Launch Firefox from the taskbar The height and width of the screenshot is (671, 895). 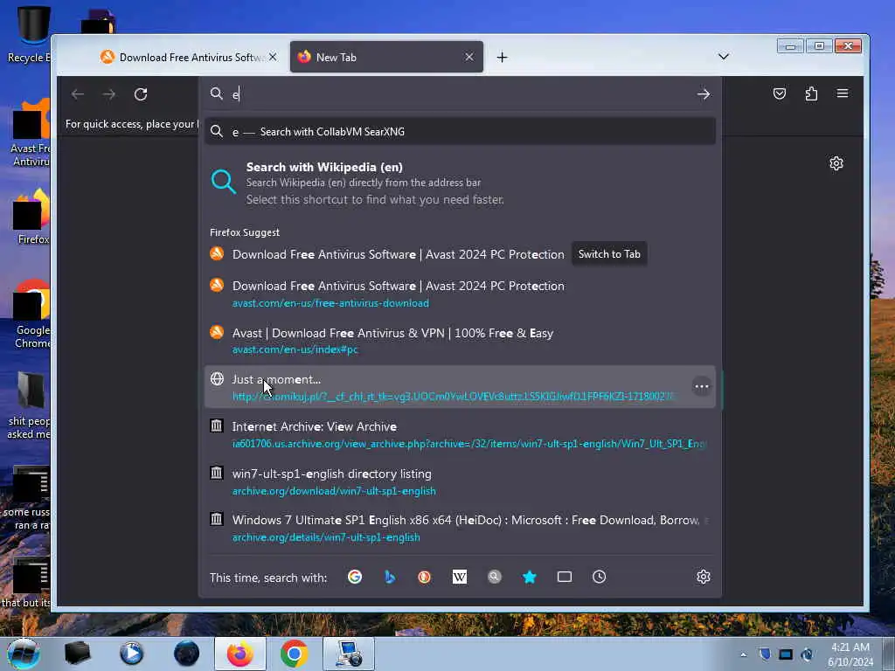(239, 654)
